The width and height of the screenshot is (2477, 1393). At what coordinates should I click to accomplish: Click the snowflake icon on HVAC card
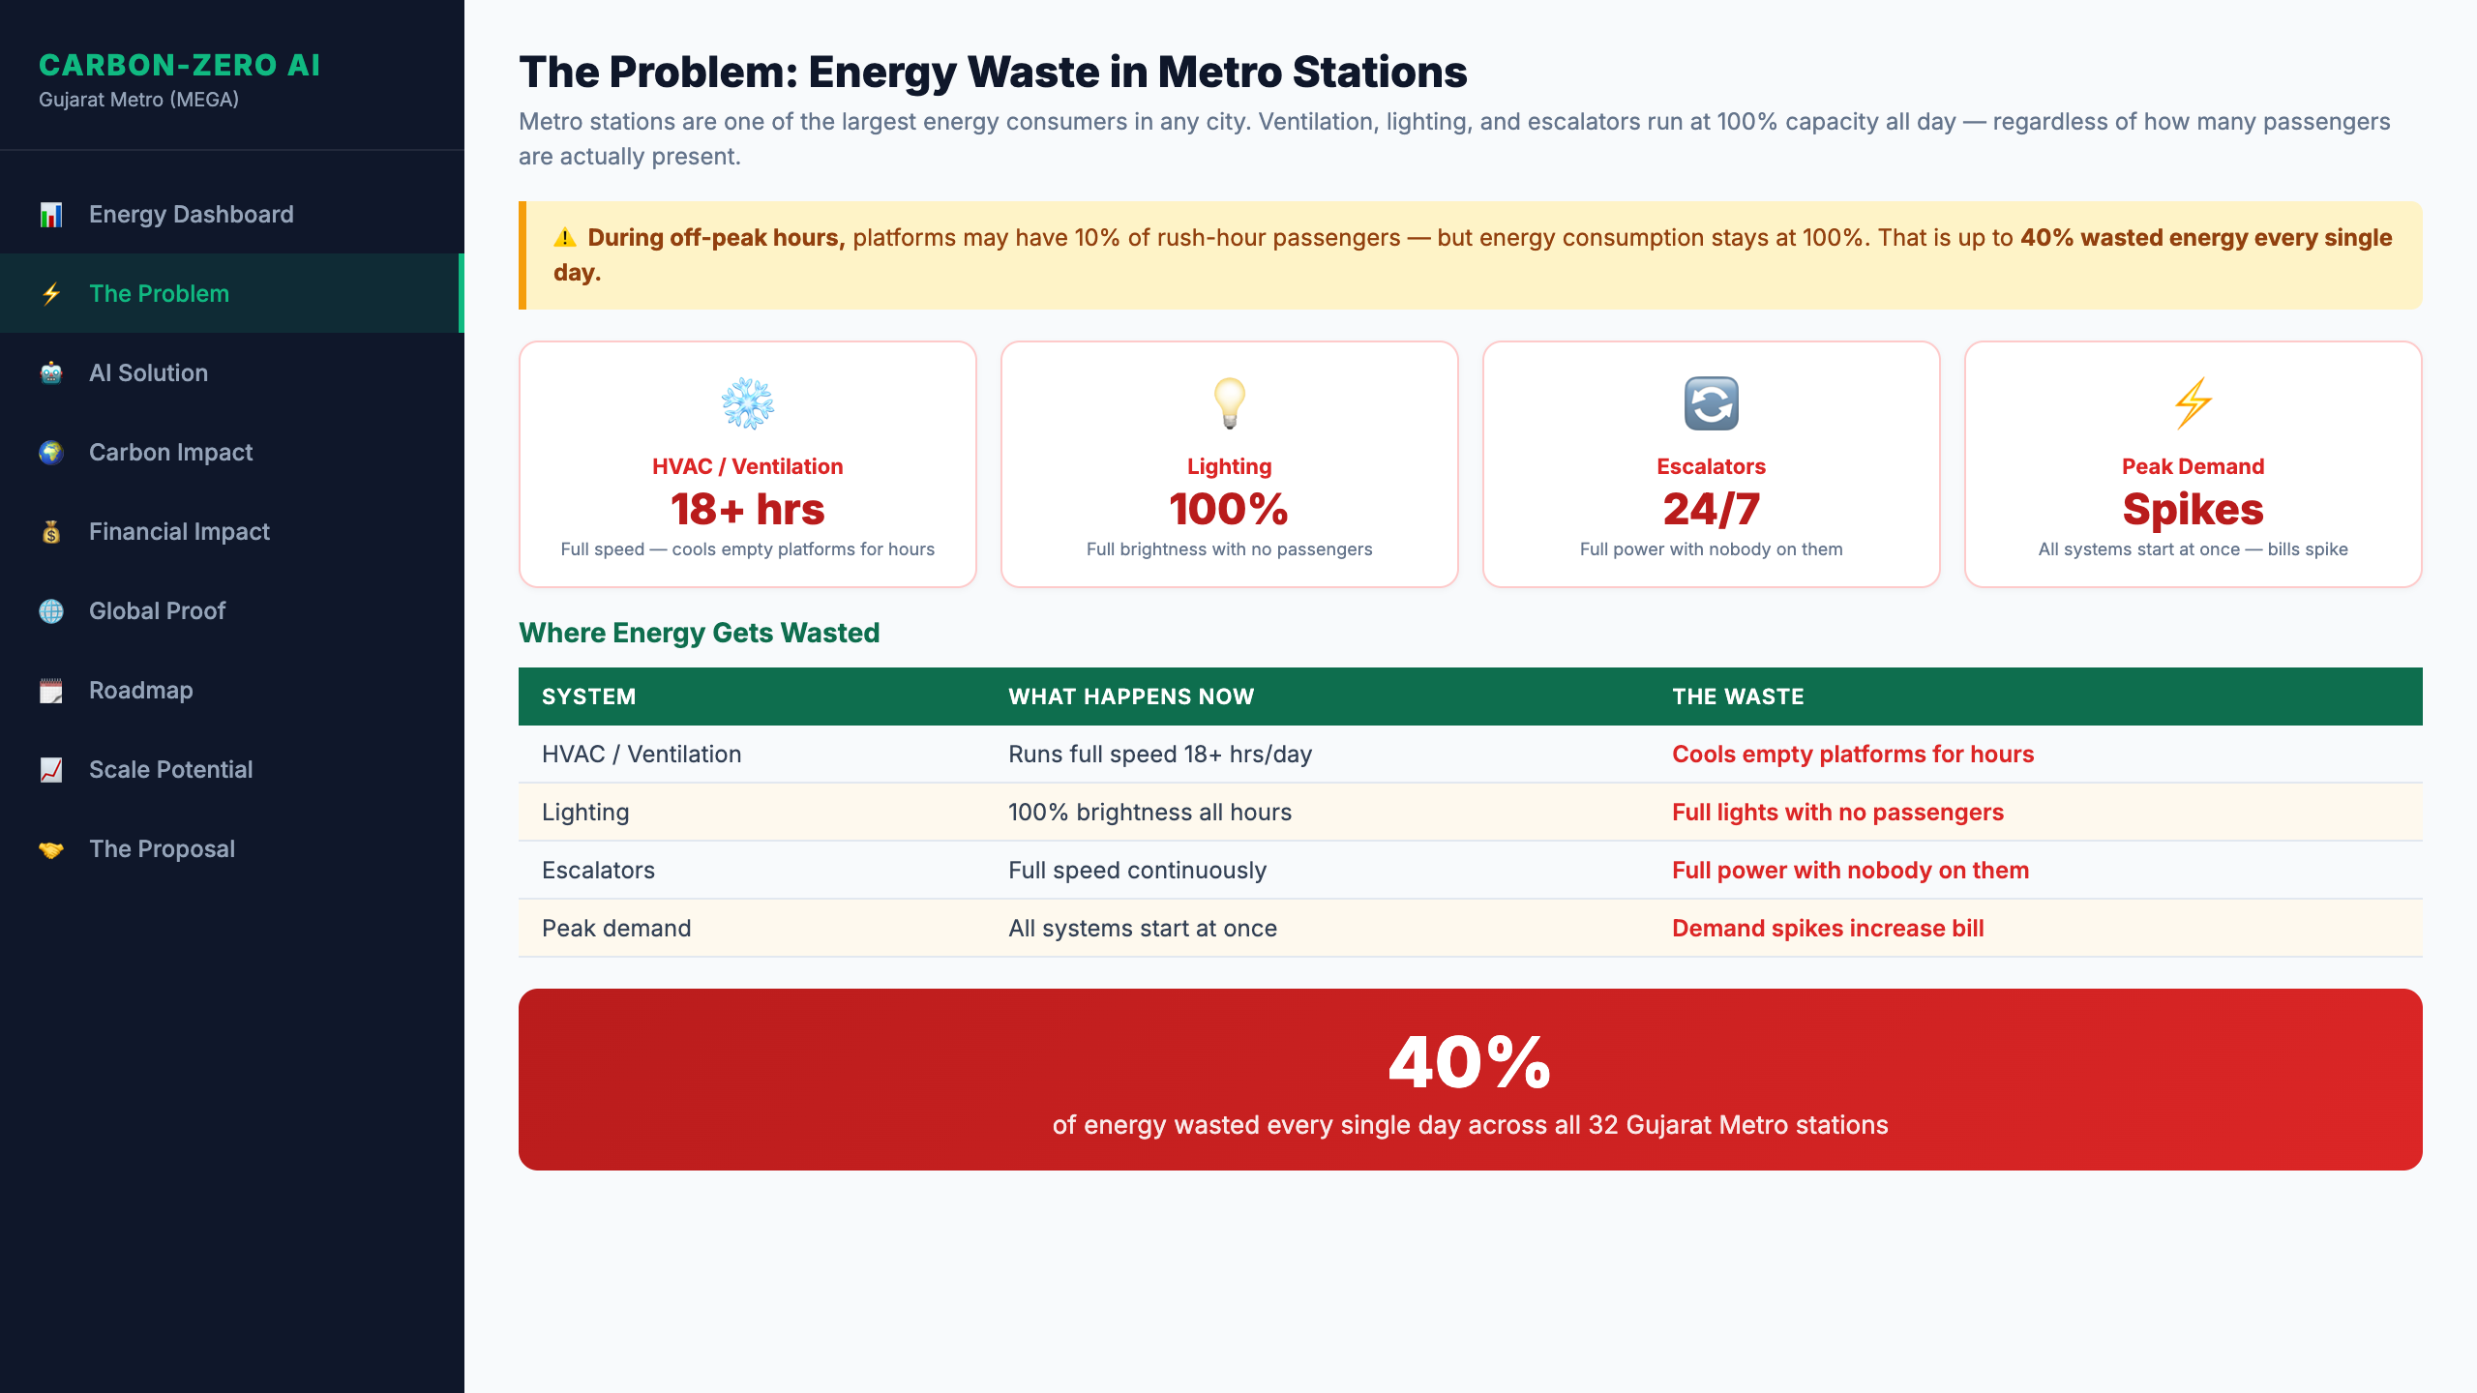747,403
